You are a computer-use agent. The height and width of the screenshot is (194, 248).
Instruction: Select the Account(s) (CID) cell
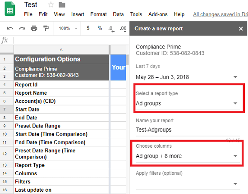[x=61, y=101]
